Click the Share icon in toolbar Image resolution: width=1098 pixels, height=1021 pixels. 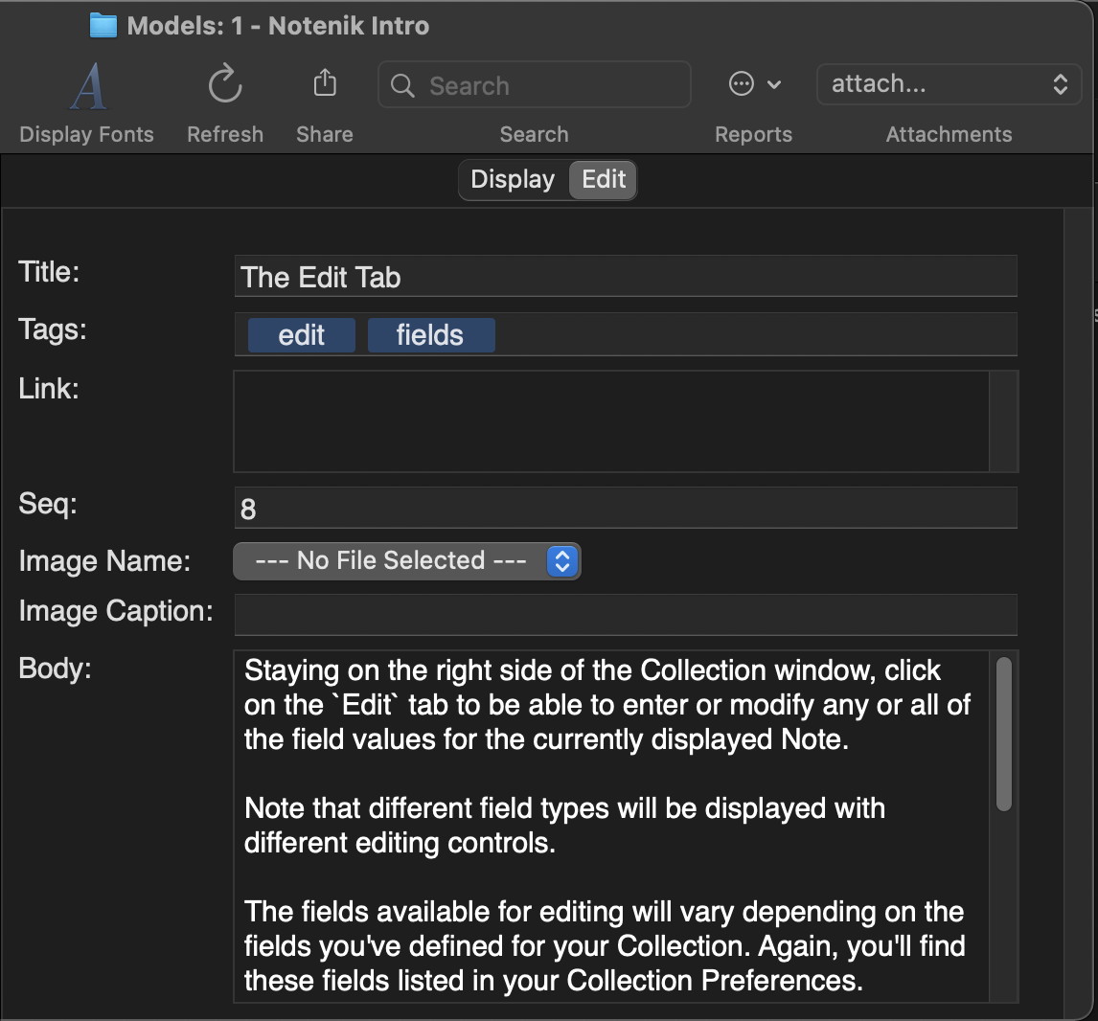[325, 84]
